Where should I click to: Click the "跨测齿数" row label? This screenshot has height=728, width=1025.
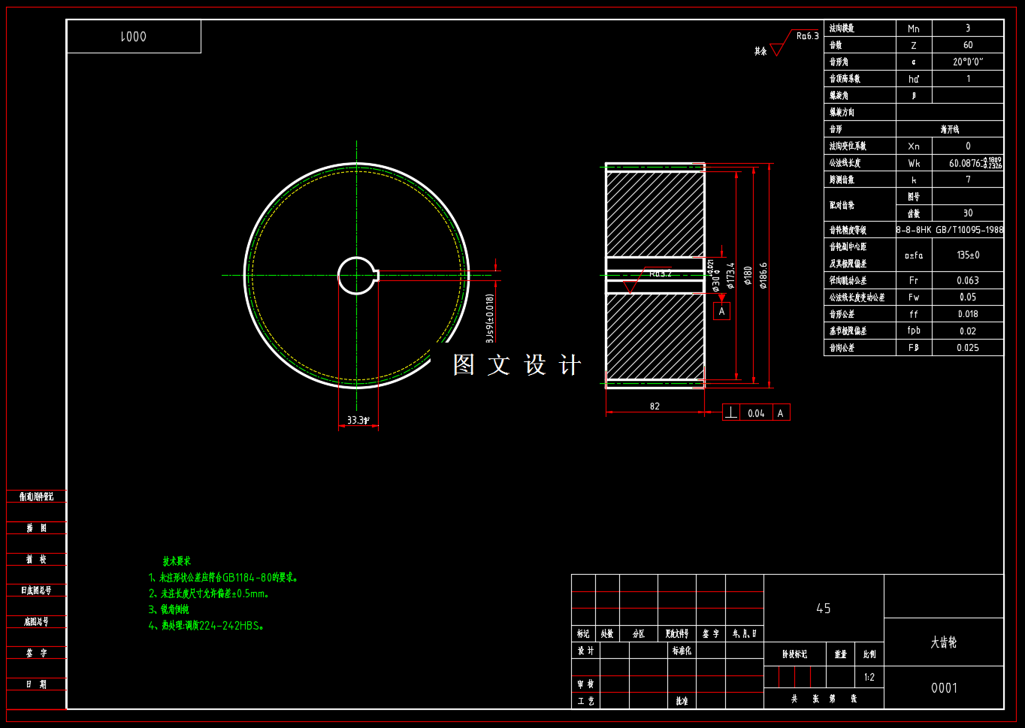pyautogui.click(x=842, y=180)
